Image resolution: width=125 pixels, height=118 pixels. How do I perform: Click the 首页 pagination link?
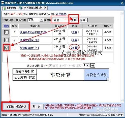click(x=55, y=66)
